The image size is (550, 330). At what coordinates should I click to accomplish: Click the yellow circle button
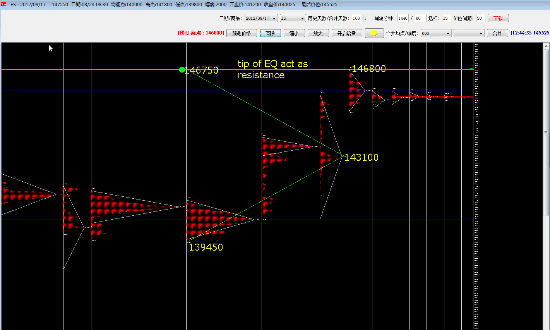pyautogui.click(x=374, y=33)
